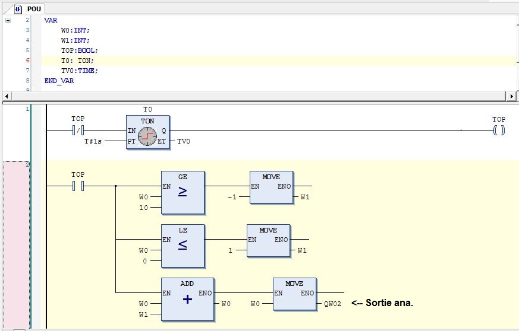Click the constant 10 on GE block
Viewport: 519px width, 331px height.
coord(143,208)
